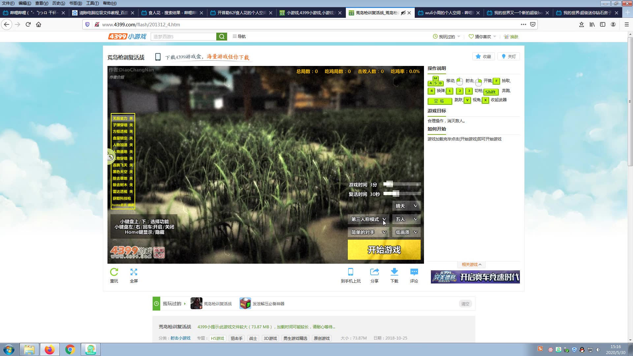Adjust the 游戏时间 slider
Screen dimensions: 633x356
pos(402,184)
